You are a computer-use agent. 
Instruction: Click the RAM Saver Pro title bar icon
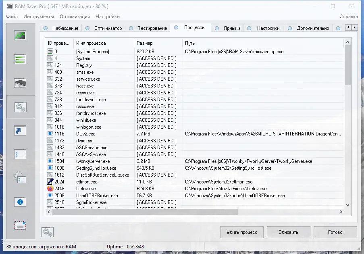point(10,6)
